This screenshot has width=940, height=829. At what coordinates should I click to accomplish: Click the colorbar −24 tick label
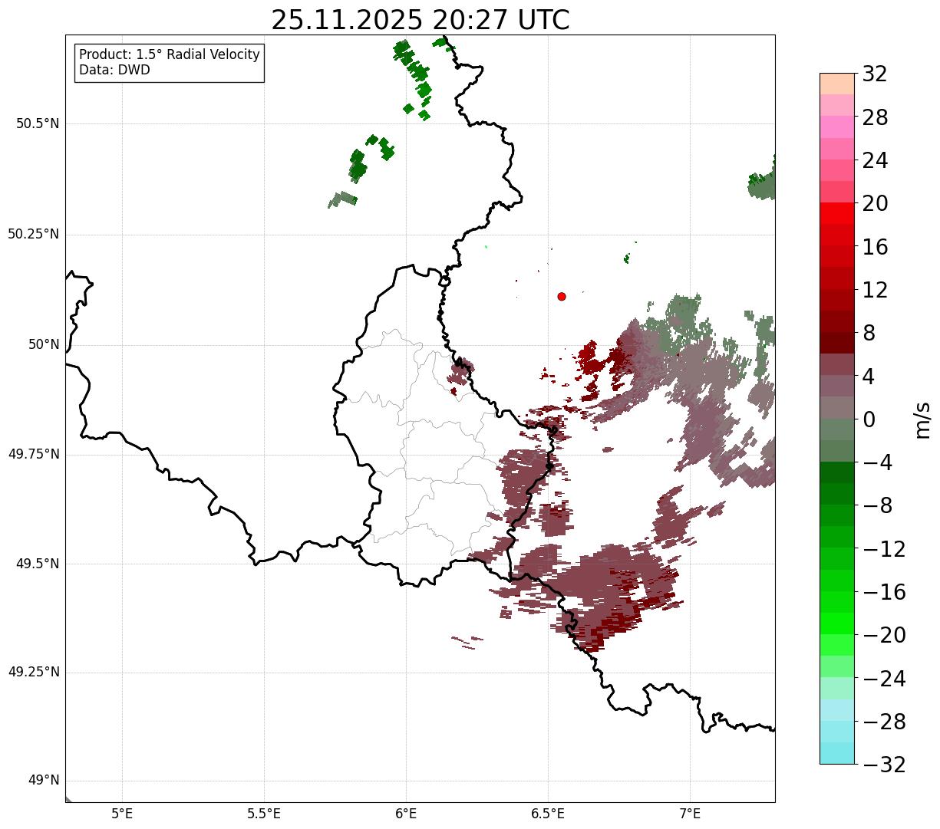pos(884,678)
